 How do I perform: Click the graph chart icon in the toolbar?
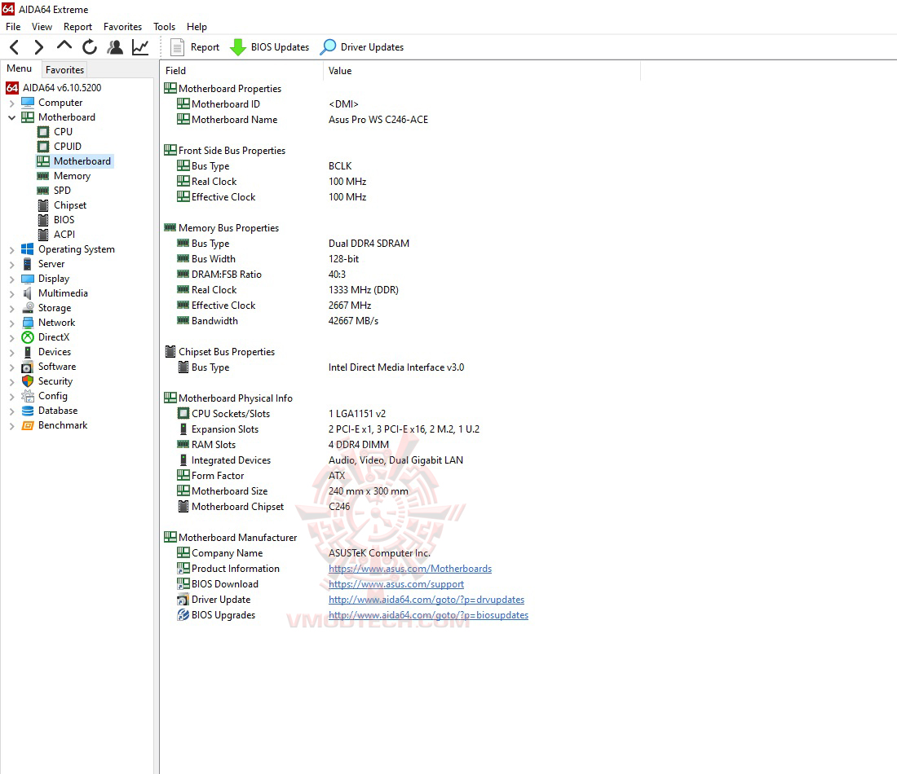(x=139, y=46)
